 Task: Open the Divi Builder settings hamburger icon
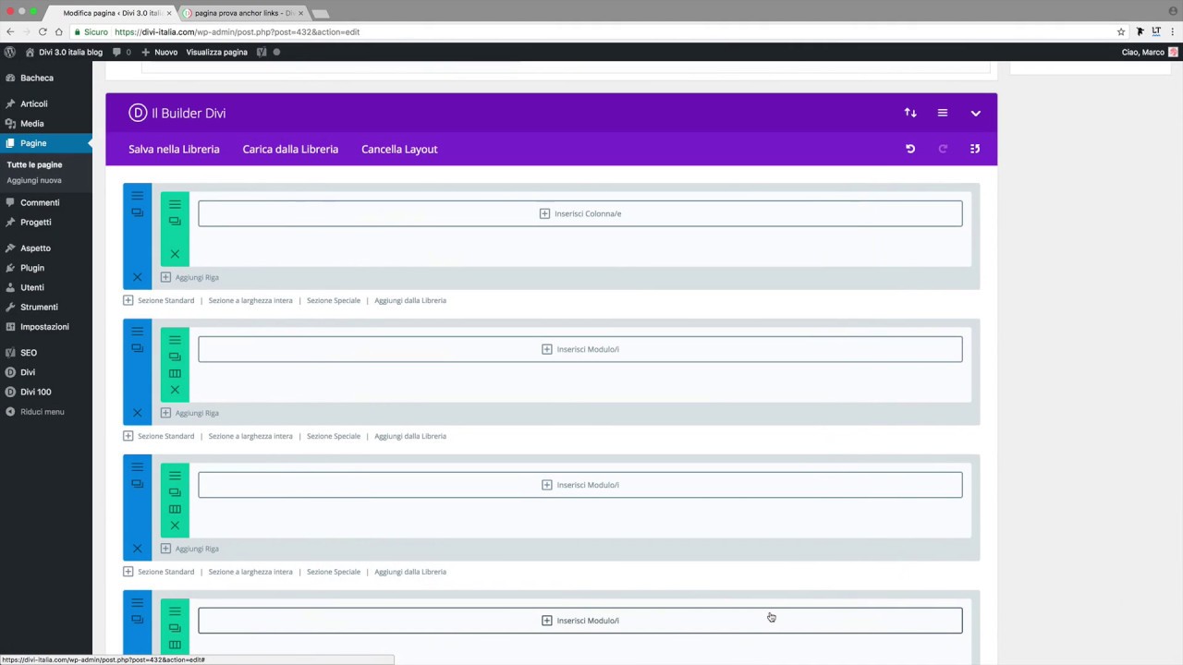pyautogui.click(x=943, y=113)
